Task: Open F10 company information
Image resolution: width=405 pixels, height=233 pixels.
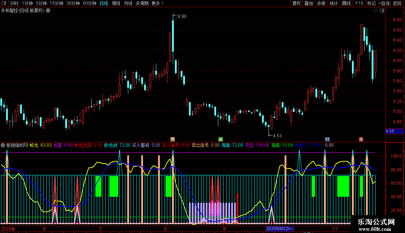Action: (359, 3)
